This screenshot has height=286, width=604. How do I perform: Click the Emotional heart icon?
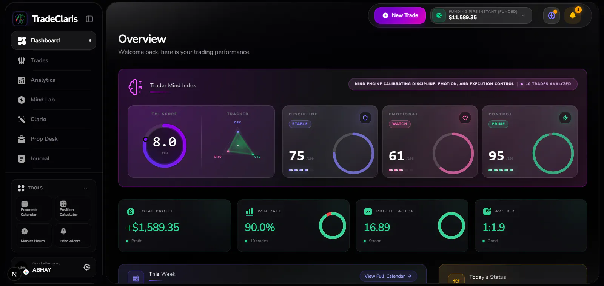[465, 118]
